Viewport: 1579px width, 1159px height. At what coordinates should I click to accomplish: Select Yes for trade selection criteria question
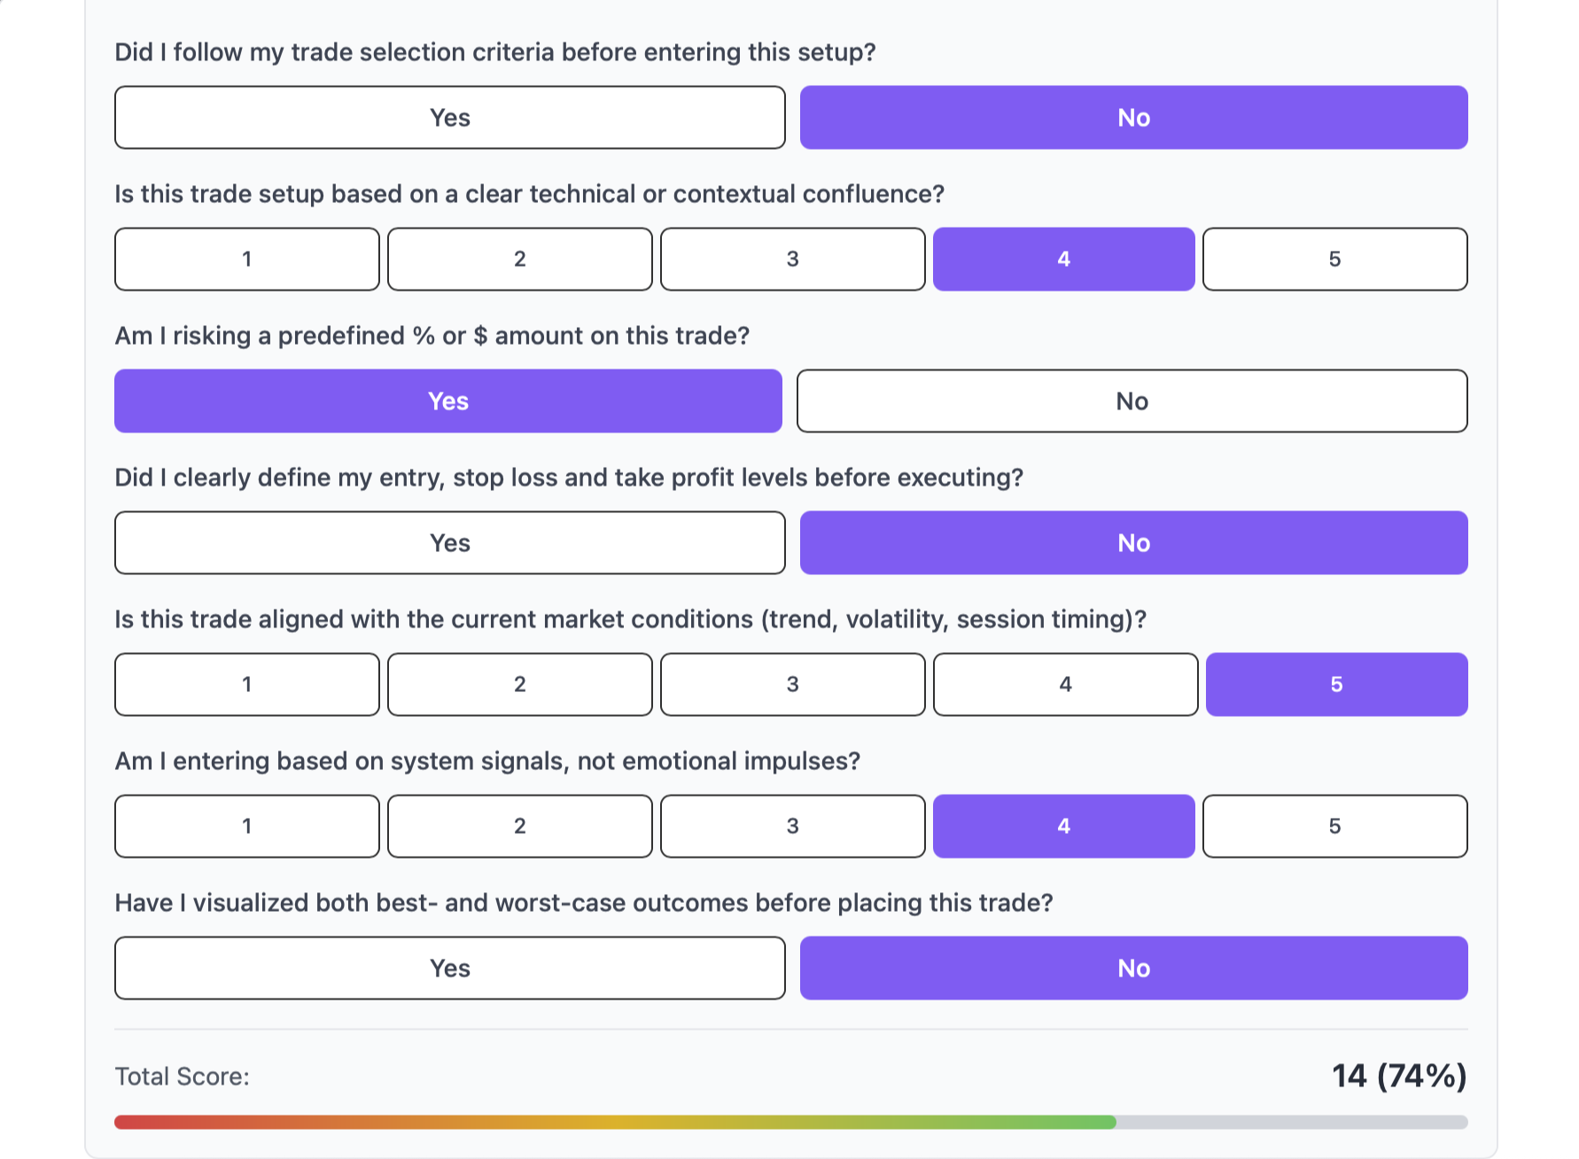coord(448,117)
